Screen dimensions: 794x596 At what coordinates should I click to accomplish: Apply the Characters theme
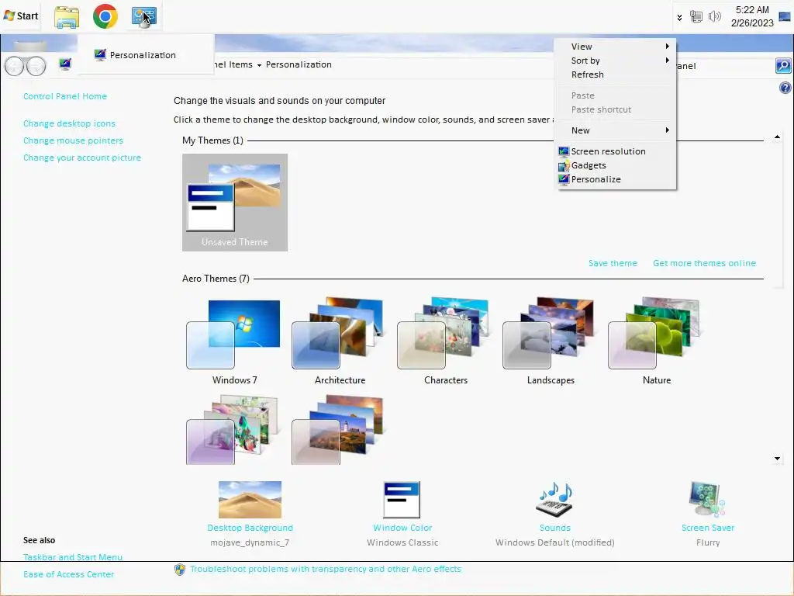click(446, 342)
